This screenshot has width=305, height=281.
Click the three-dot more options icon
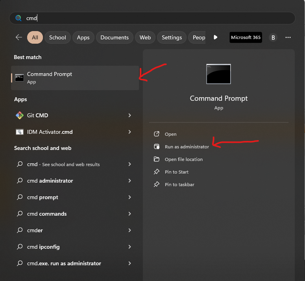pyautogui.click(x=288, y=37)
